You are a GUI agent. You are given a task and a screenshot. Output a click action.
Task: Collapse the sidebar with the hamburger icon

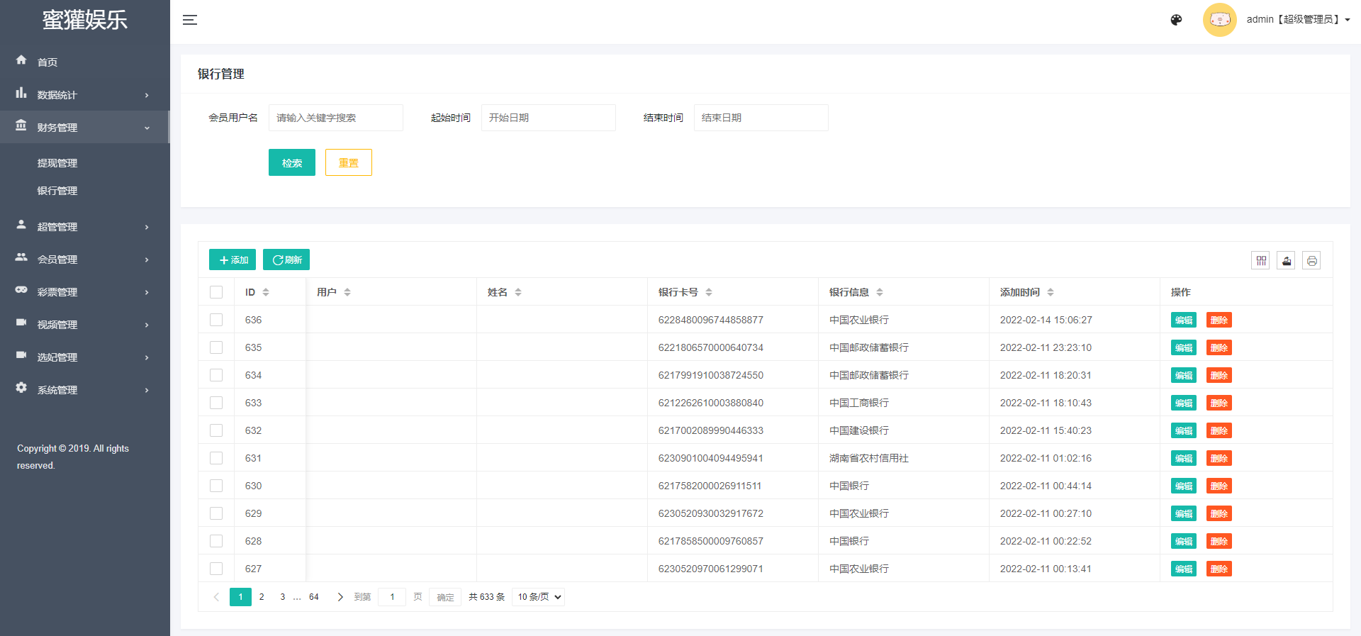pos(190,20)
